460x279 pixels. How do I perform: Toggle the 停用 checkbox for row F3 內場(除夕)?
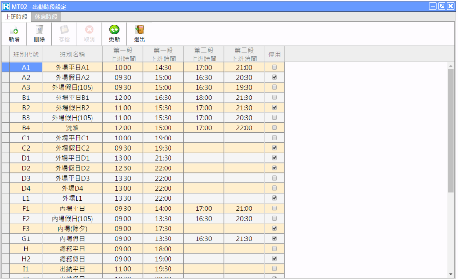pos(274,228)
